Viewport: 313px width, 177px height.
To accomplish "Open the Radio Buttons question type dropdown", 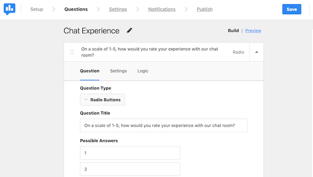I will click(102, 100).
